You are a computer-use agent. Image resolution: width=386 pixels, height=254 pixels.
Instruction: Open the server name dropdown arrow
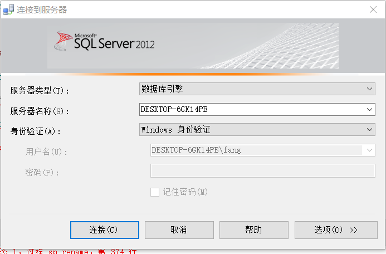tap(369, 109)
